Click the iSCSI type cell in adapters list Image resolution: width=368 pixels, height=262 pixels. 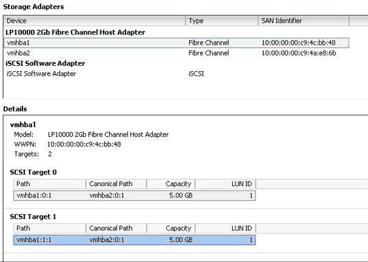click(x=196, y=74)
